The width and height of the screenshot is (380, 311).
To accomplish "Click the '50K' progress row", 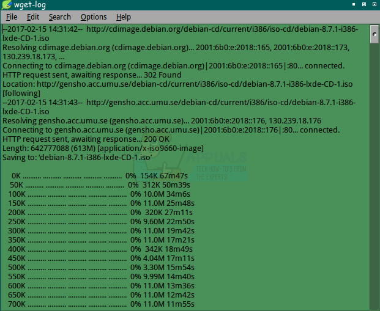I will (100, 185).
